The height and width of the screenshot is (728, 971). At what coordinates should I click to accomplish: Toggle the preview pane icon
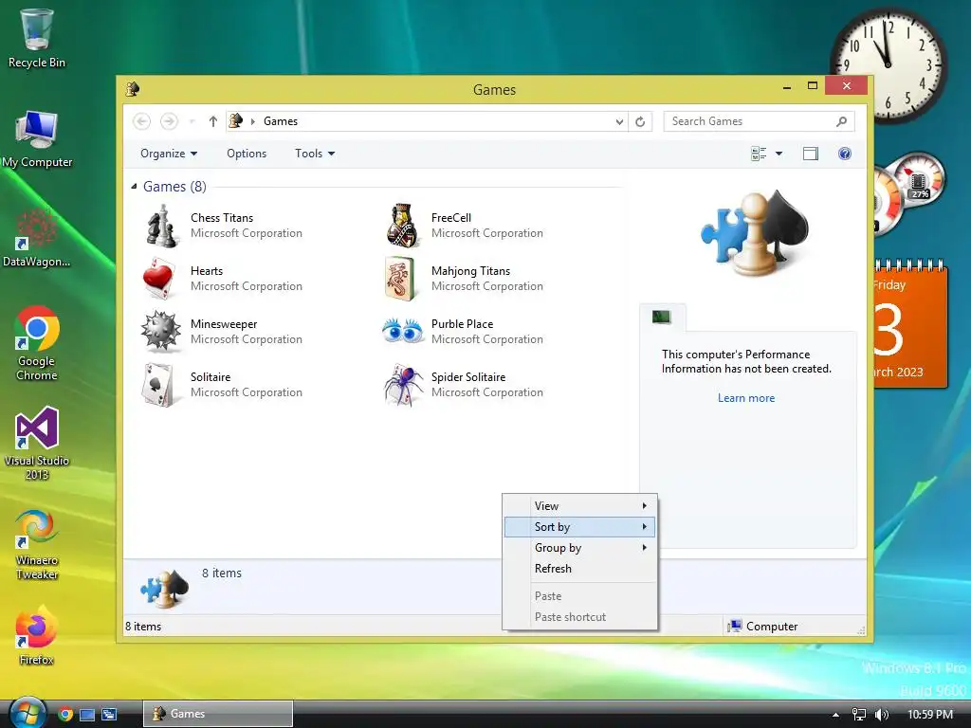coord(811,154)
